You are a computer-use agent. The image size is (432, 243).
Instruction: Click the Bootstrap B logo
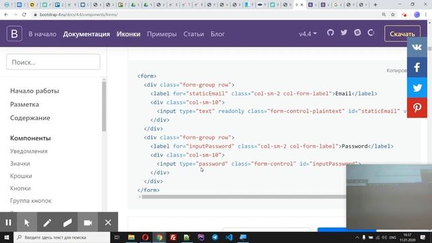14,34
